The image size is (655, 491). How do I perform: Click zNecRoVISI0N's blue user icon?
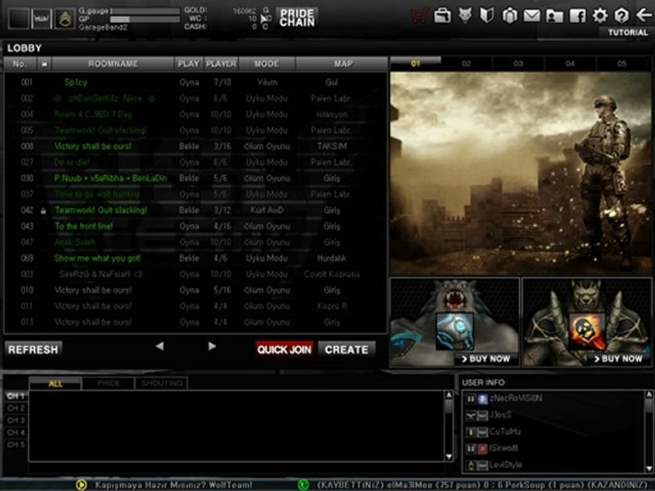click(482, 399)
